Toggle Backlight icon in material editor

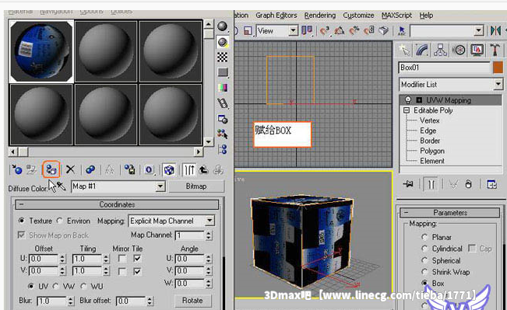pyautogui.click(x=223, y=42)
